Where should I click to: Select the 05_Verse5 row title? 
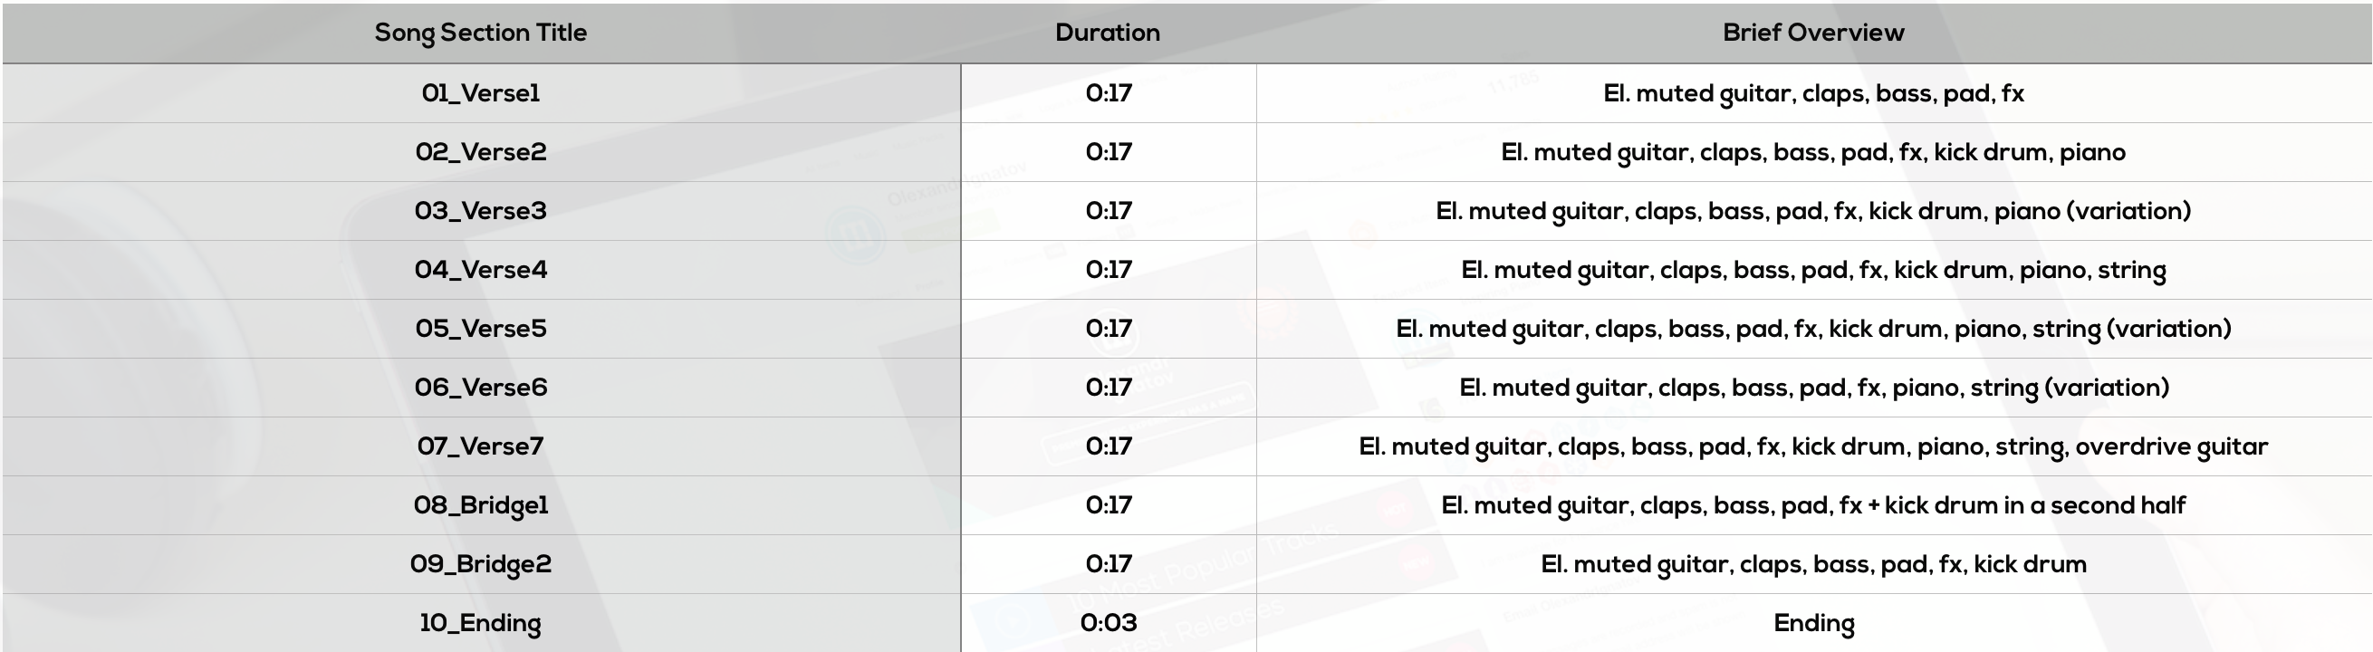click(480, 329)
